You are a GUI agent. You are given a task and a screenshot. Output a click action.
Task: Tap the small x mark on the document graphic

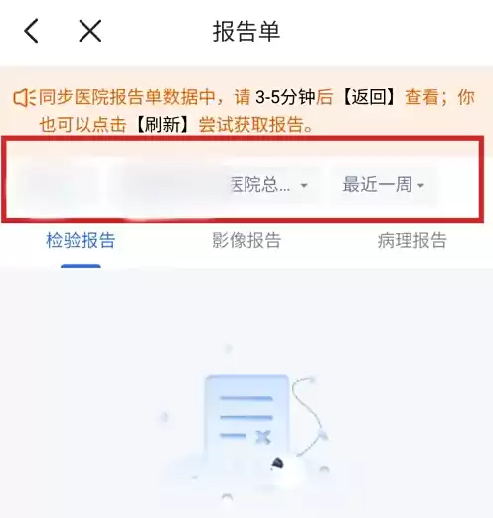263,436
